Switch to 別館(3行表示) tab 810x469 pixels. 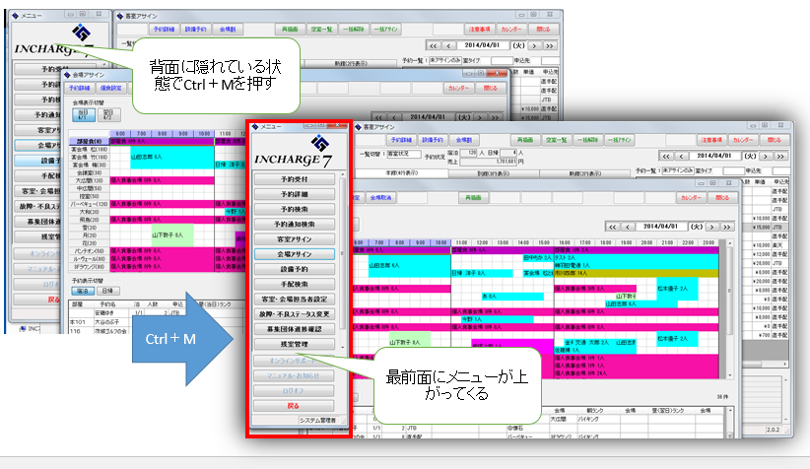(x=494, y=173)
